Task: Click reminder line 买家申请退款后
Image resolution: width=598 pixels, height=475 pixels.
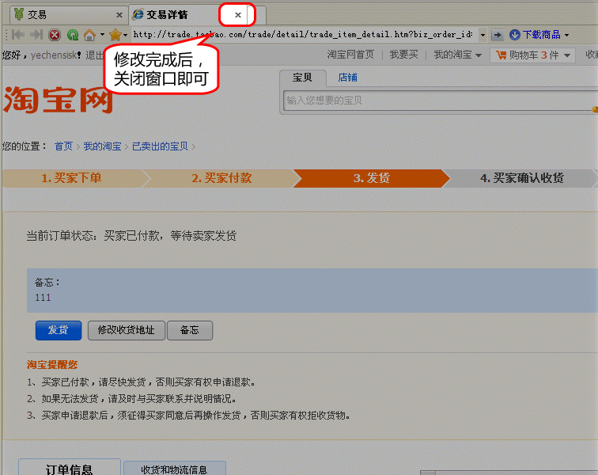Action: 188,415
